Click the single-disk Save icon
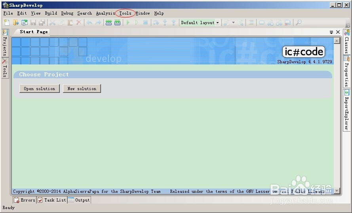Viewport: 352px width, 213px height. click(33, 23)
